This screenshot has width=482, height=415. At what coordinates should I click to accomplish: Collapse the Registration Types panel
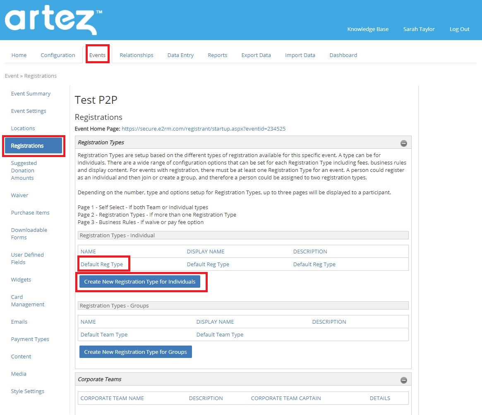(x=404, y=143)
